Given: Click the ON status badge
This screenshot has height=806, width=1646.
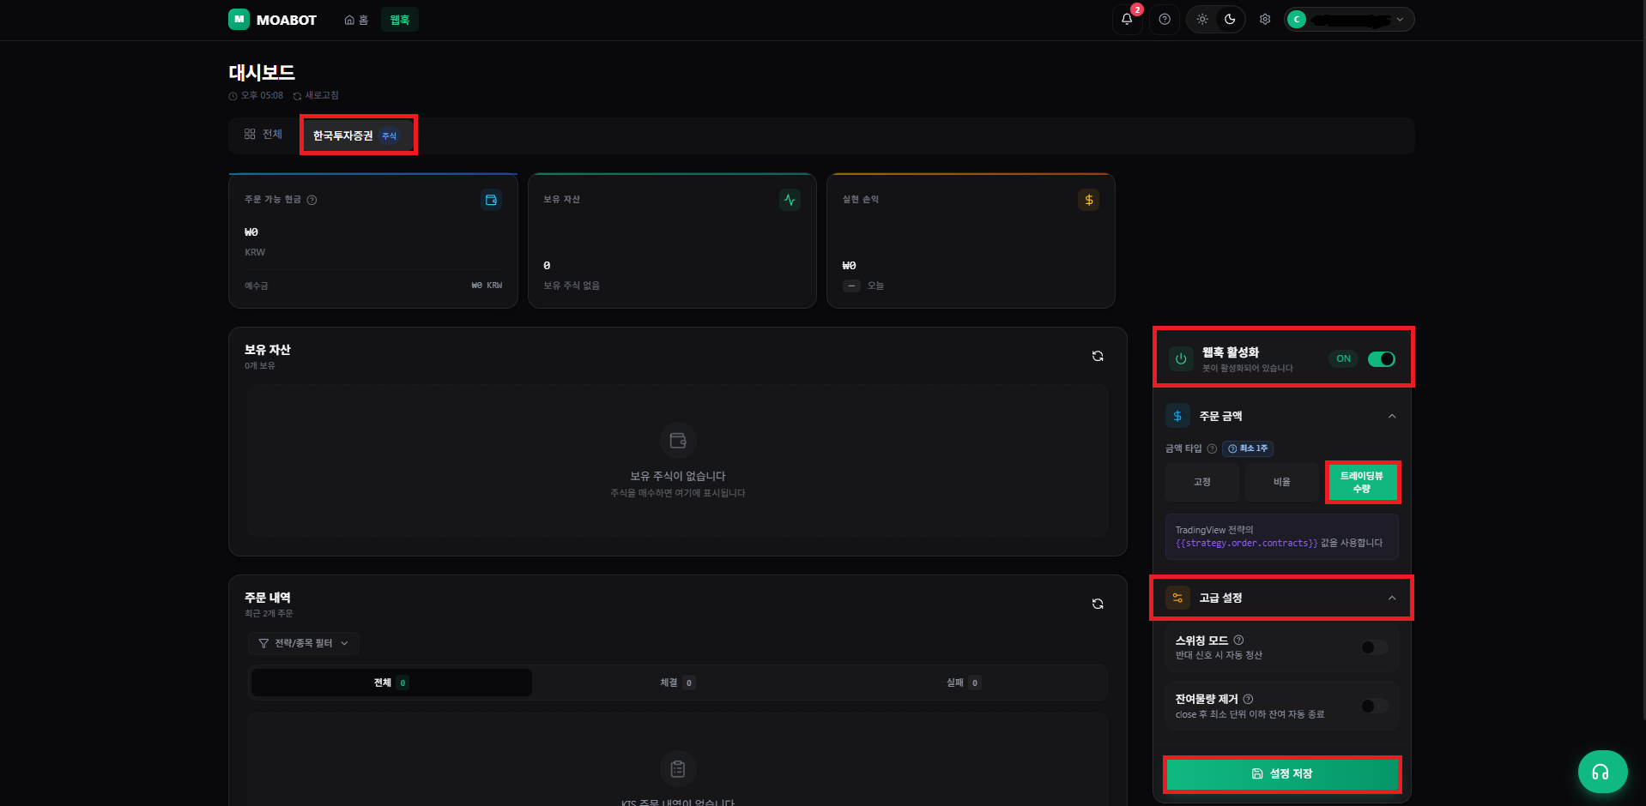Looking at the screenshot, I should [1343, 359].
